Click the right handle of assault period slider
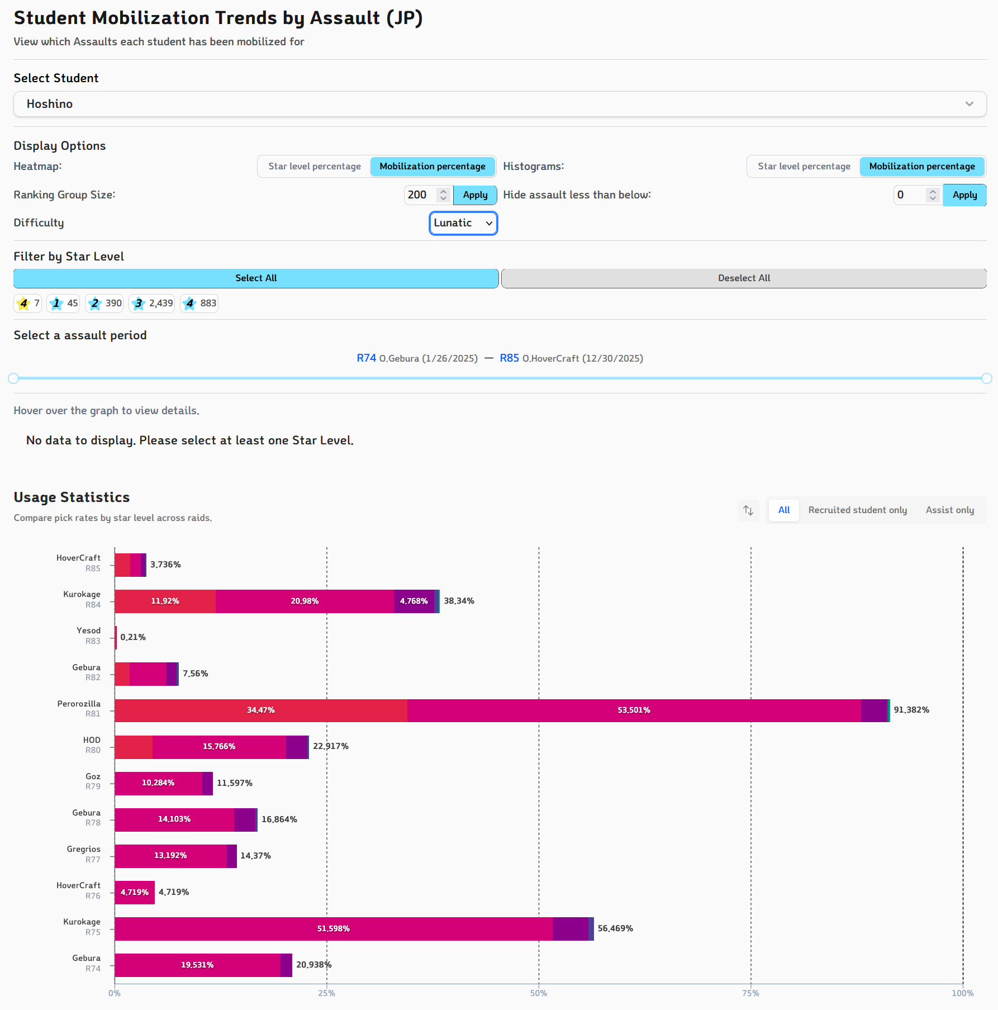998x1010 pixels. (x=987, y=378)
